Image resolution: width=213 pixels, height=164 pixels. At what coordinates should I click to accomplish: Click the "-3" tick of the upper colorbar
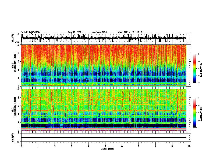coord(198,54)
